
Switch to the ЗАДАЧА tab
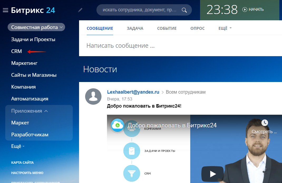pyautogui.click(x=135, y=28)
